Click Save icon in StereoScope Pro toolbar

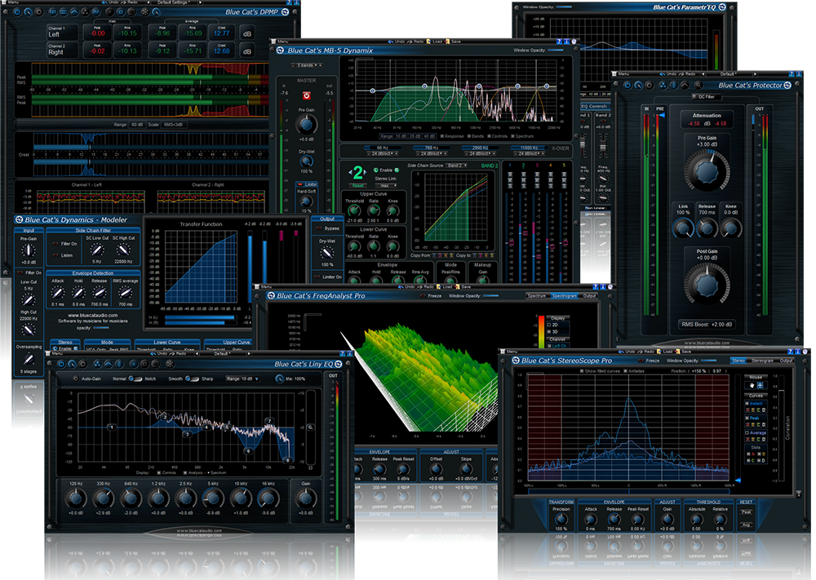point(677,352)
